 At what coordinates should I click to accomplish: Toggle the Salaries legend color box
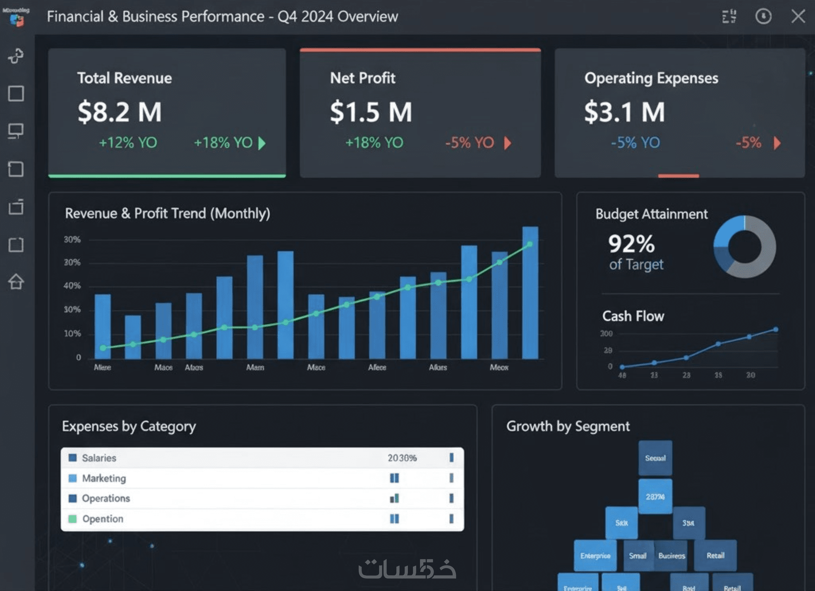click(x=73, y=458)
